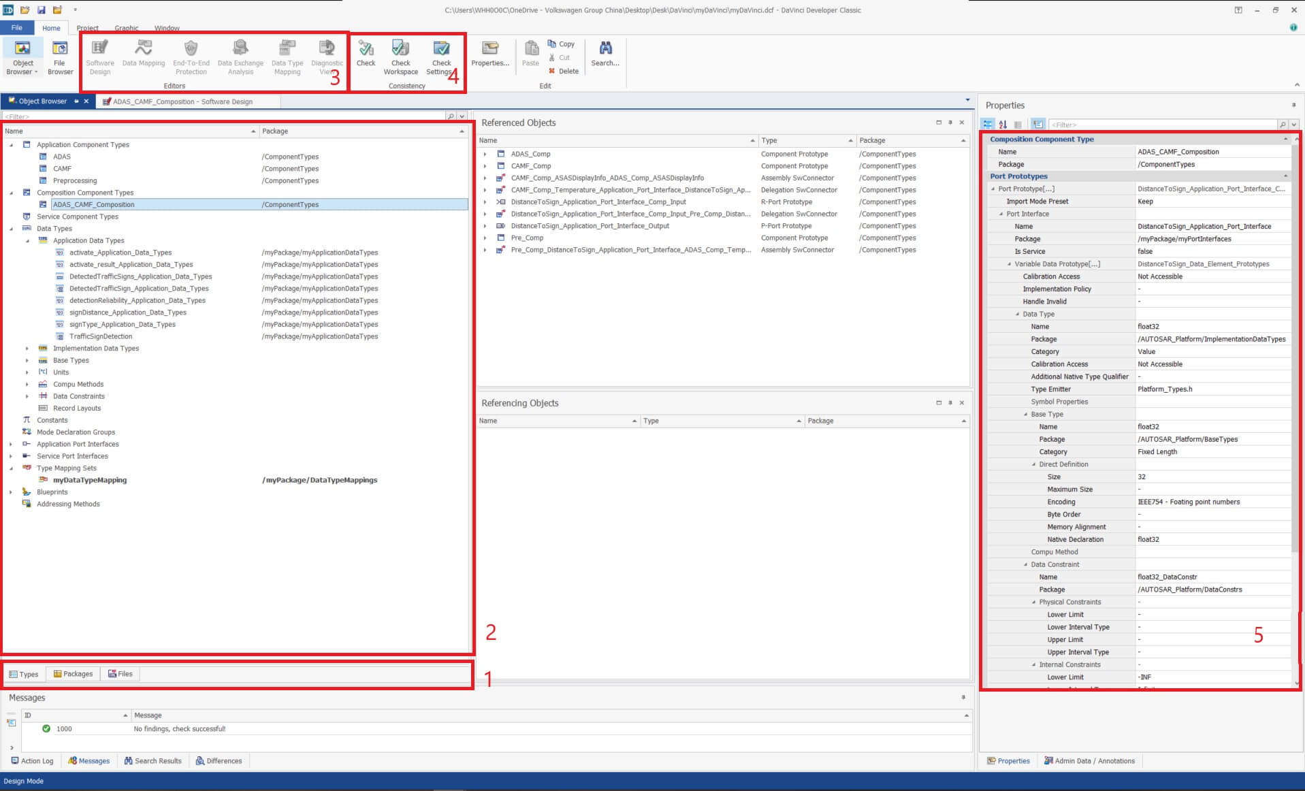Toggle pin on Referenced Objects panel

coord(950,123)
